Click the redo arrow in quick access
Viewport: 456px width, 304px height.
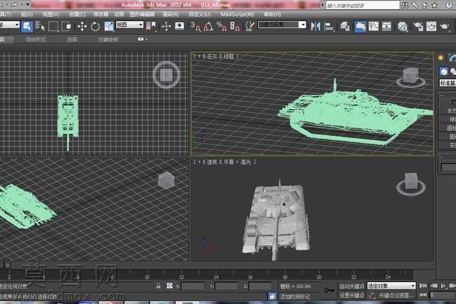point(14,5)
